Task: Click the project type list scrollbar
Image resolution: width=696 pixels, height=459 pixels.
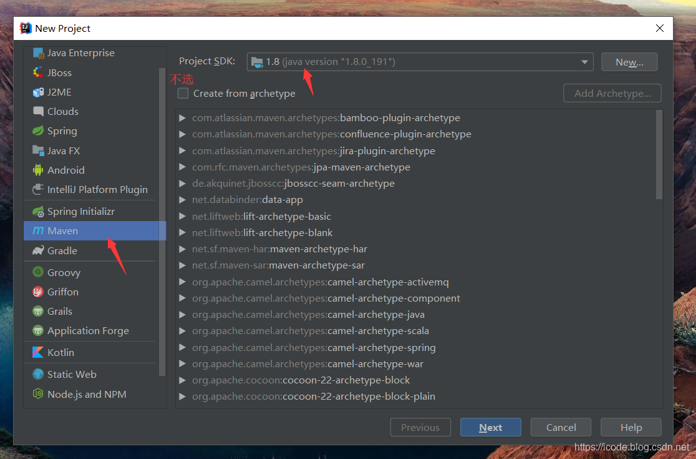Action: click(162, 222)
